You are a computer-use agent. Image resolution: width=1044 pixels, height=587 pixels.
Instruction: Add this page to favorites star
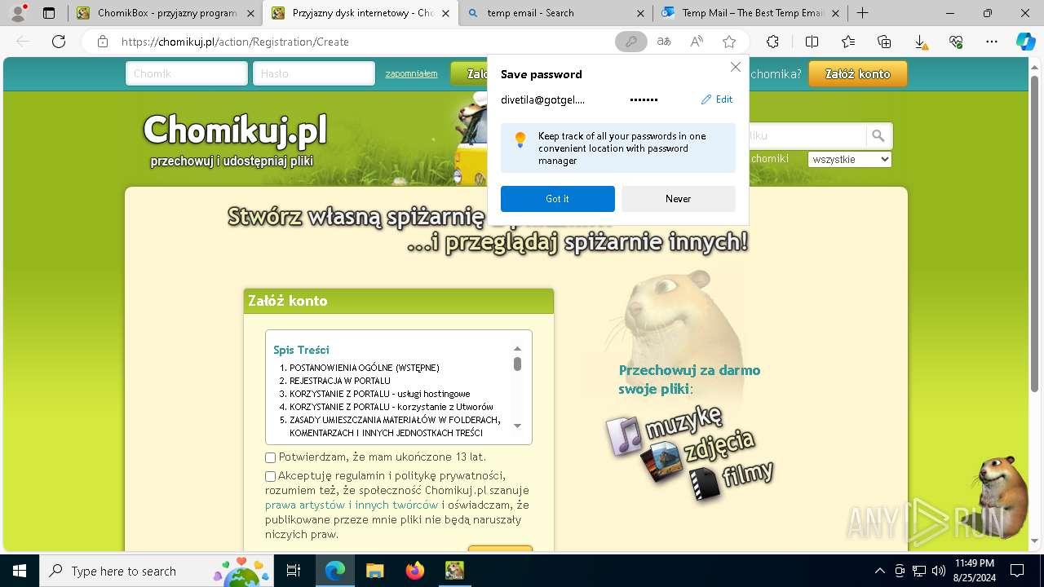(x=729, y=42)
